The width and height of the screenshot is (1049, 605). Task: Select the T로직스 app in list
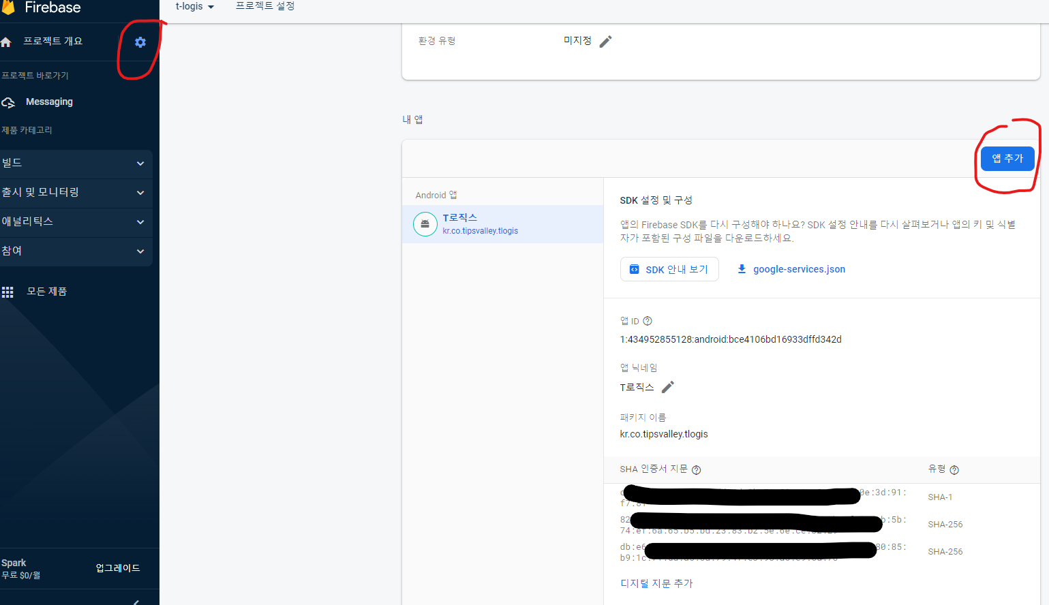pos(502,224)
